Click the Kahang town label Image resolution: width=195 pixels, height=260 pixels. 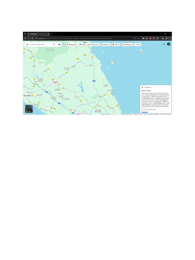pos(73,67)
